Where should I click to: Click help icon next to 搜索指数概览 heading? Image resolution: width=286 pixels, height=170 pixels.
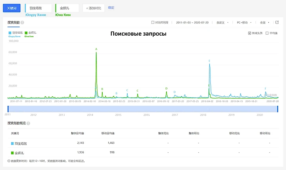click(x=28, y=123)
